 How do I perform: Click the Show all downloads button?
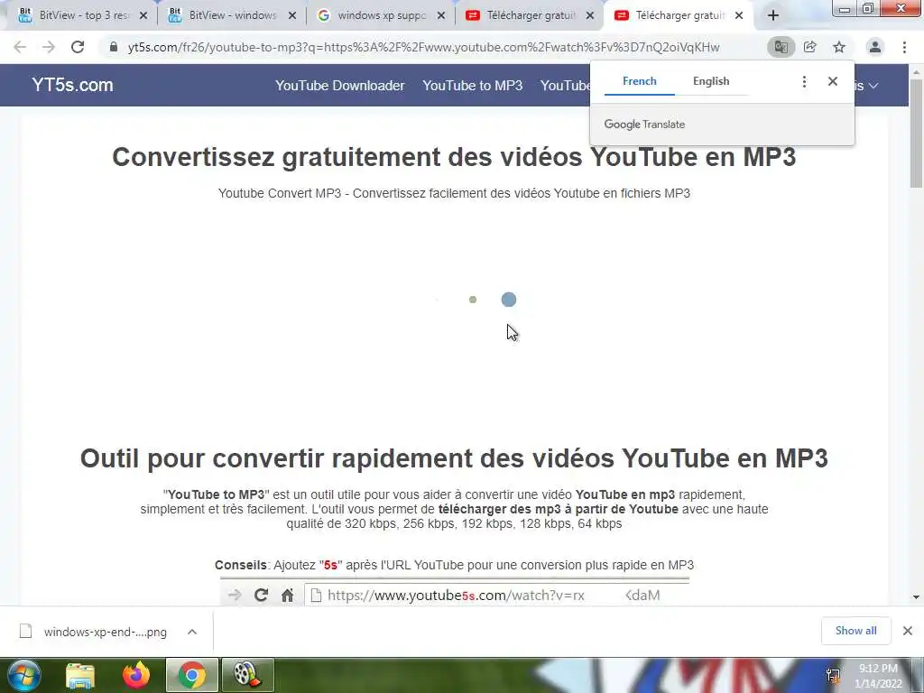pyautogui.click(x=855, y=631)
